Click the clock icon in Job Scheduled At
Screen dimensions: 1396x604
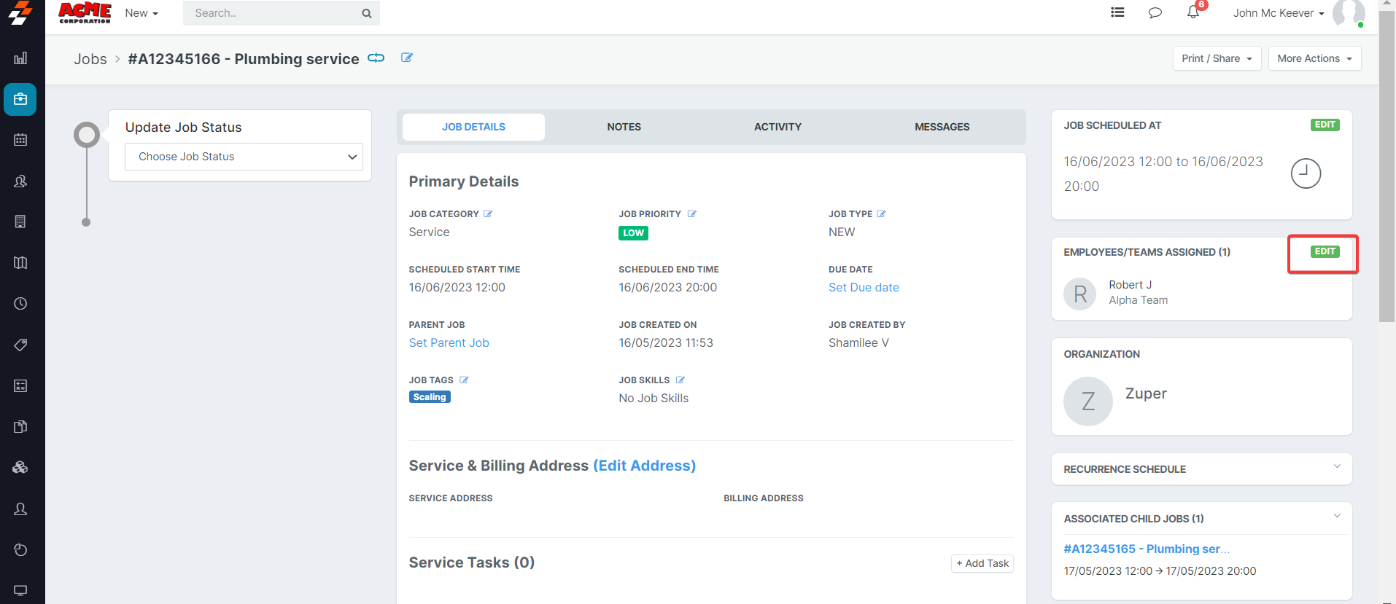(1306, 173)
